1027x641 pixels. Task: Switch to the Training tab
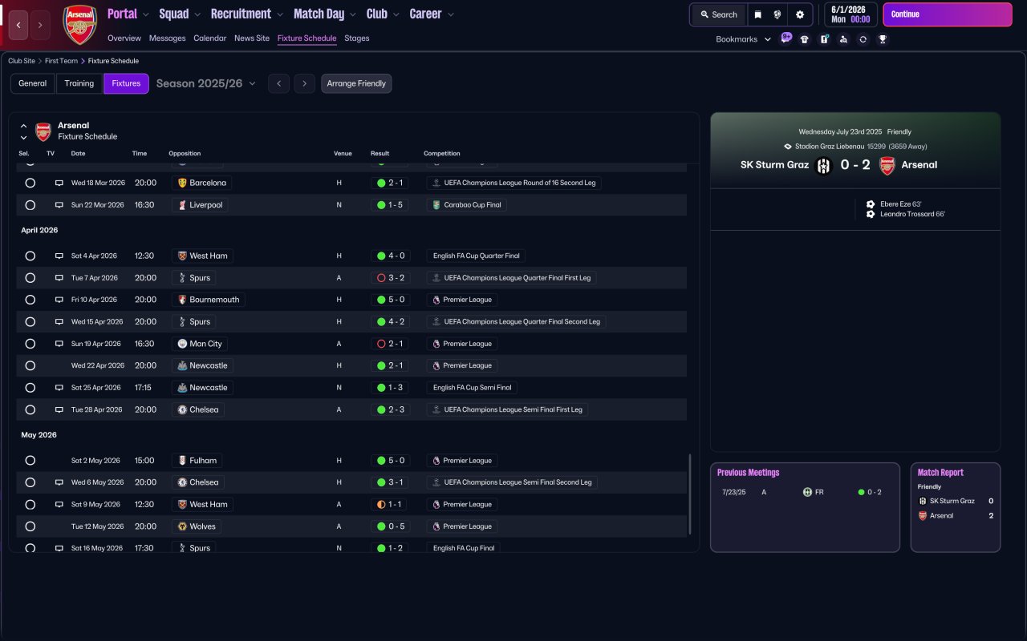click(x=79, y=83)
